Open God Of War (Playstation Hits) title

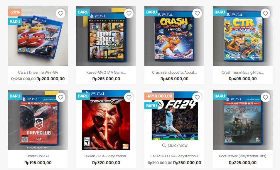click(x=243, y=156)
